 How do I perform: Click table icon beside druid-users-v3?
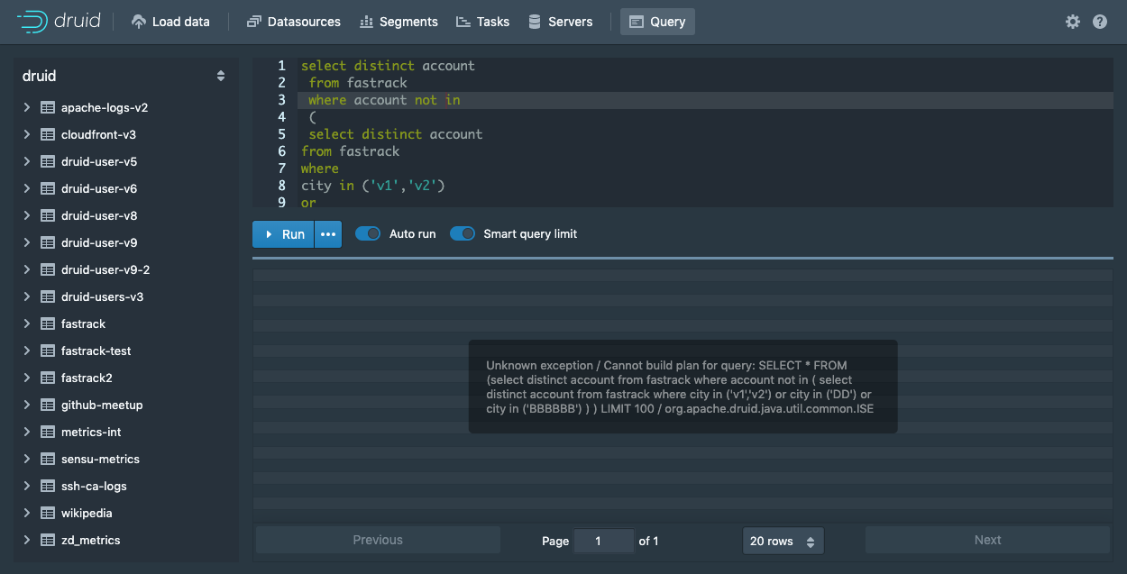point(48,296)
